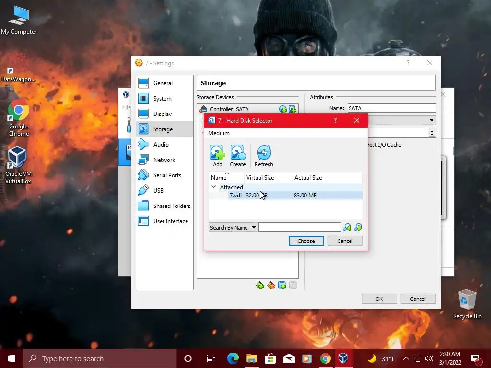491x368 pixels.
Task: Open Oracle VM VirtualBox desktop shortcut
Action: [18, 165]
